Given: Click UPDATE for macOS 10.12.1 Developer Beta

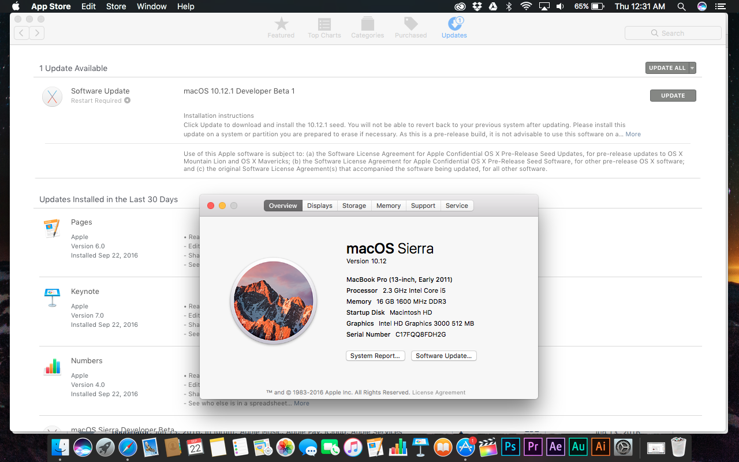Looking at the screenshot, I should (x=673, y=96).
